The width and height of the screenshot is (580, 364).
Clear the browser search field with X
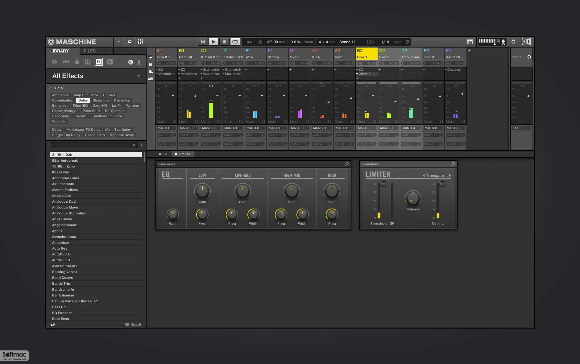point(134,145)
